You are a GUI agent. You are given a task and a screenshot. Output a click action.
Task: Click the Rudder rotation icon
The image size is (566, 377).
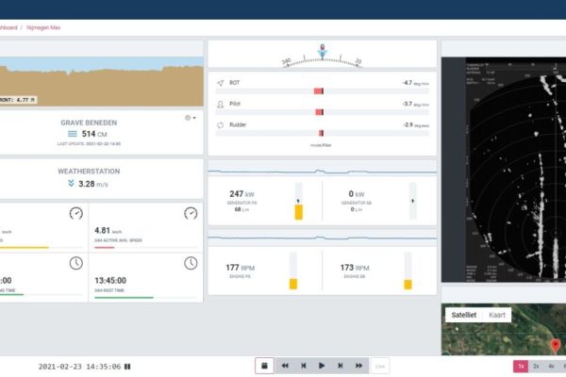(x=220, y=125)
